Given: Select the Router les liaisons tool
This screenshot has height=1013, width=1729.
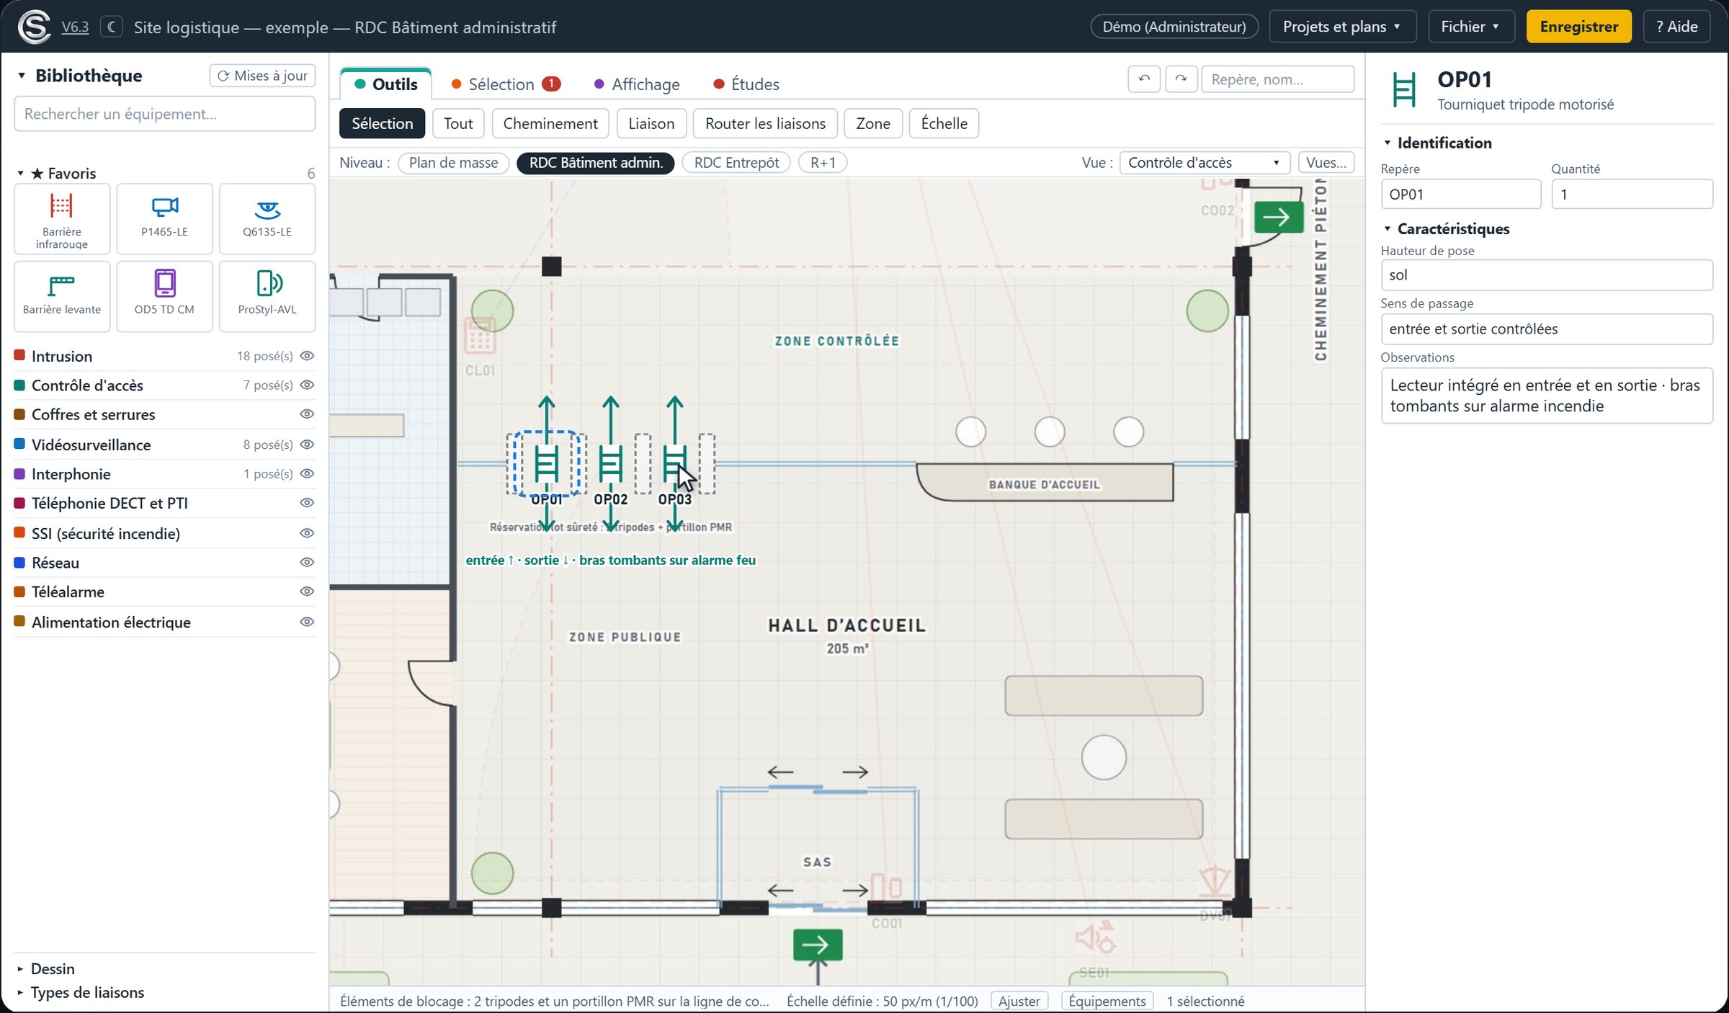Looking at the screenshot, I should (x=765, y=123).
